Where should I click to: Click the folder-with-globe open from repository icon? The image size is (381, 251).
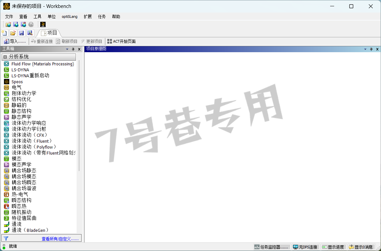8,24
